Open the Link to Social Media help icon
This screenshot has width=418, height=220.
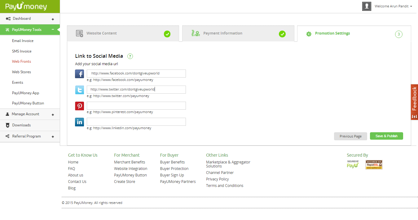(x=130, y=56)
